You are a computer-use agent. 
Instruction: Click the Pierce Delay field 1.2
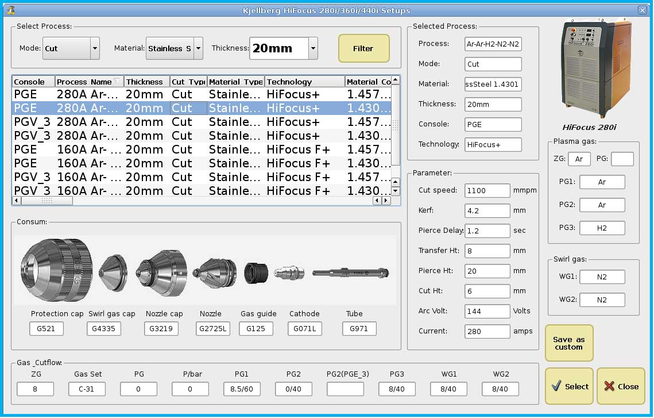pyautogui.click(x=487, y=231)
